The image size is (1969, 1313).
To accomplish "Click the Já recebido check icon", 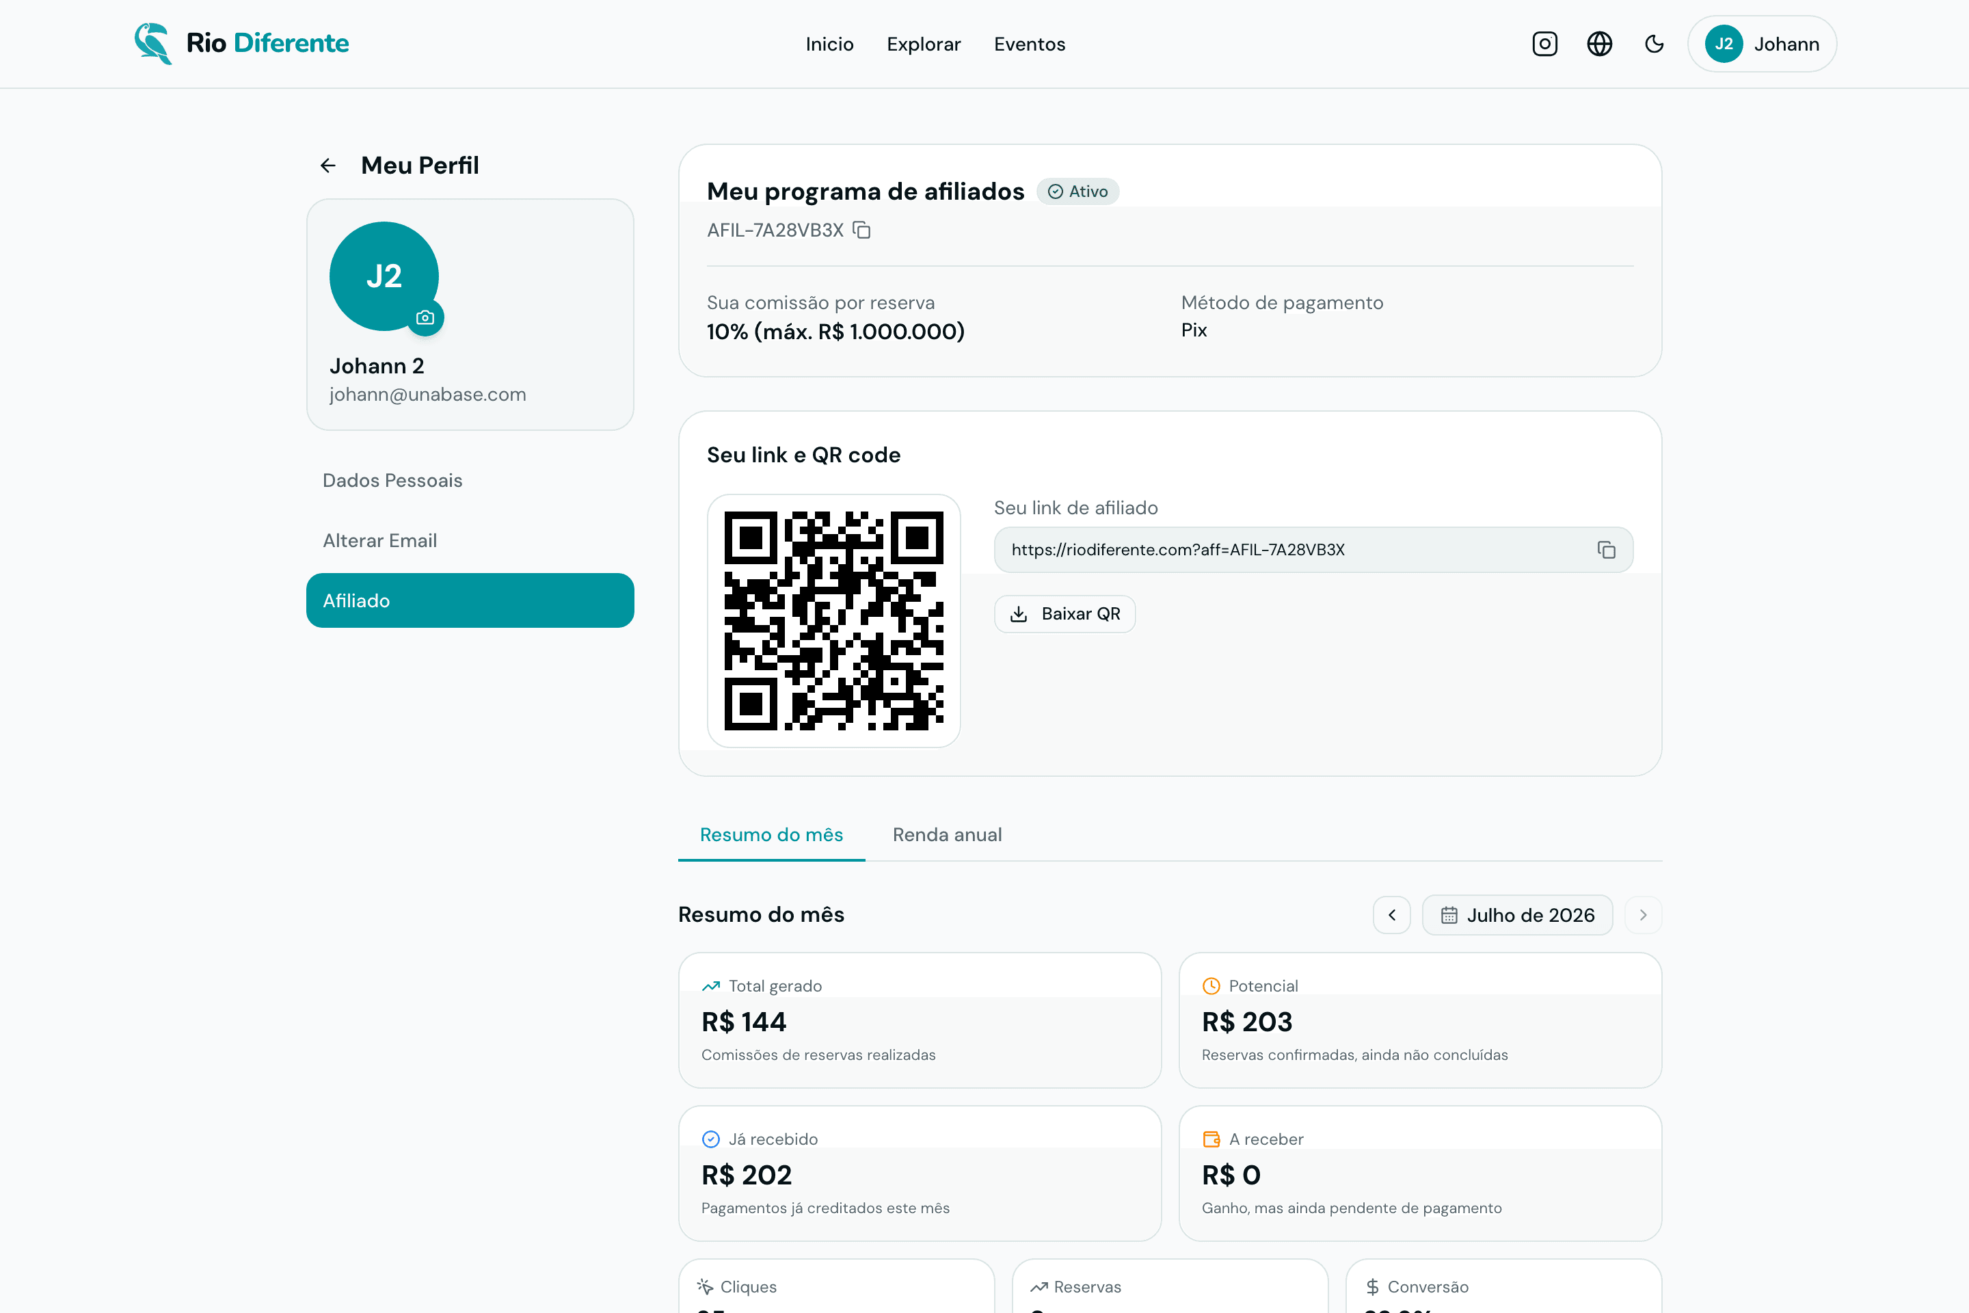I will point(711,1139).
